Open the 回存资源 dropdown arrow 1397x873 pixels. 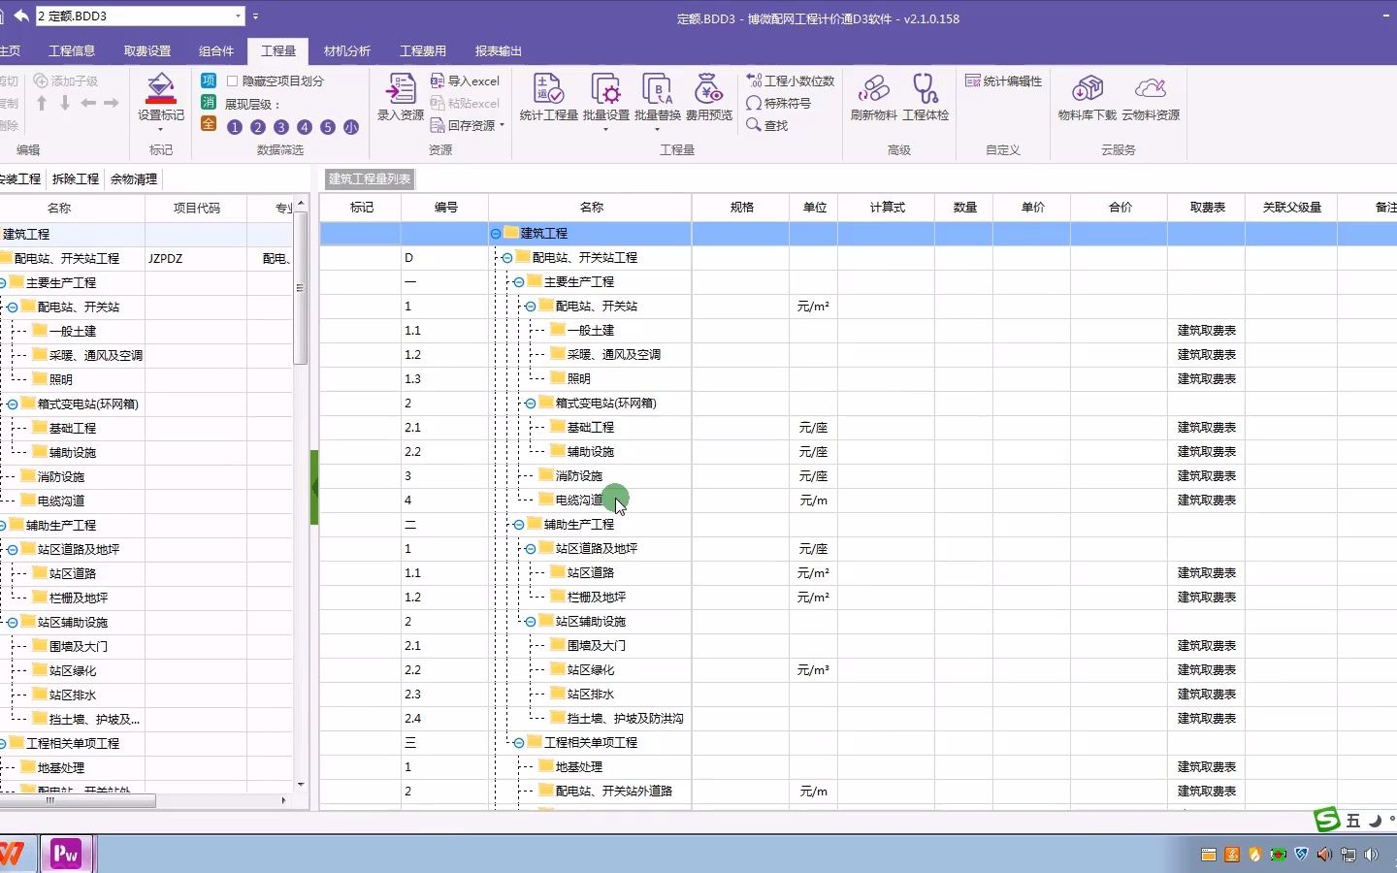(x=502, y=126)
